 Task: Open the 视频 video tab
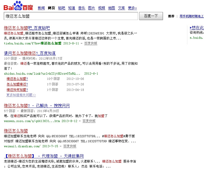(x=102, y=8)
